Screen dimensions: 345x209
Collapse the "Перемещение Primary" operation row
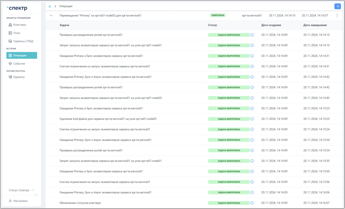(x=51, y=16)
